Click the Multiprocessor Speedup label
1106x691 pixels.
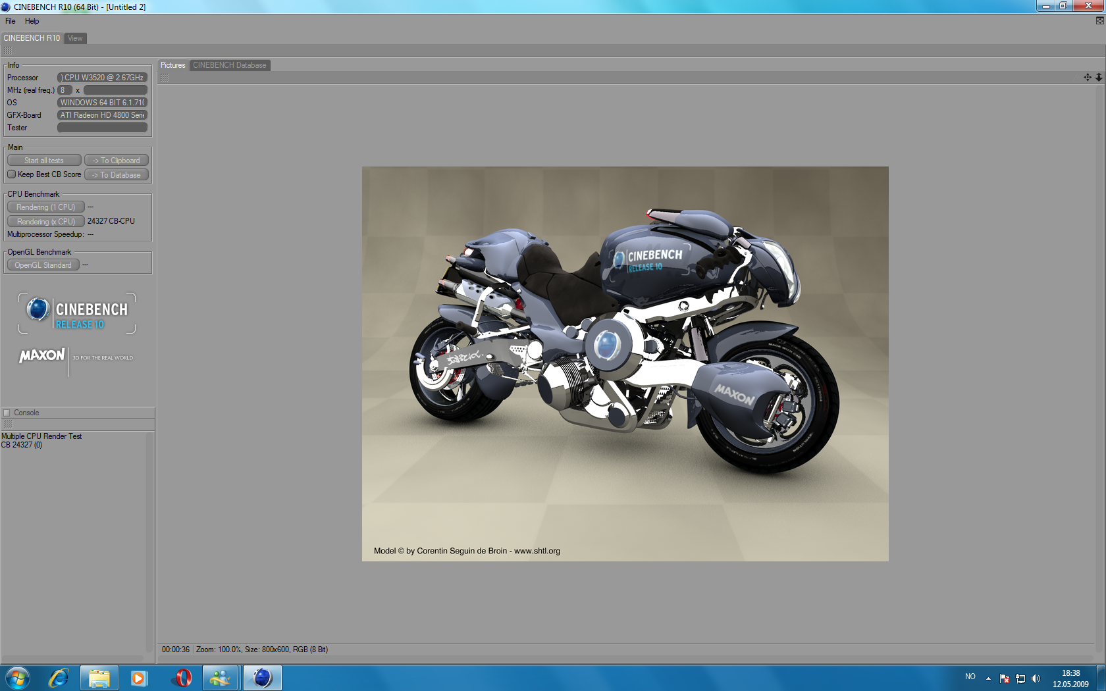tap(45, 234)
